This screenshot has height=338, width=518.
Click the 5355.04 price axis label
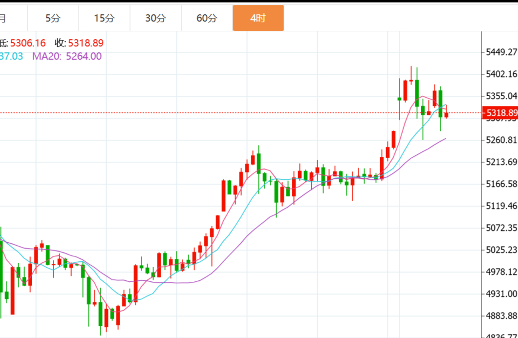pyautogui.click(x=501, y=96)
